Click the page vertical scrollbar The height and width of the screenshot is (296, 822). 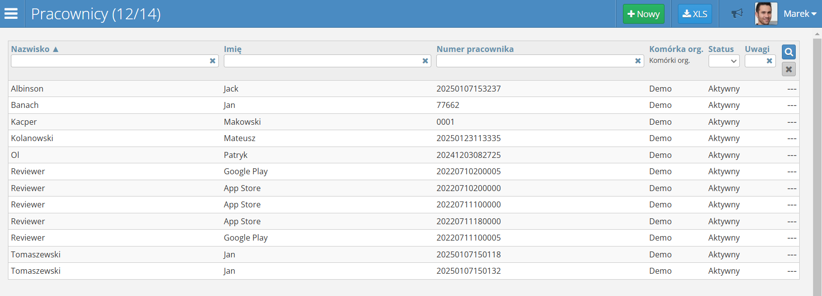[x=817, y=163]
